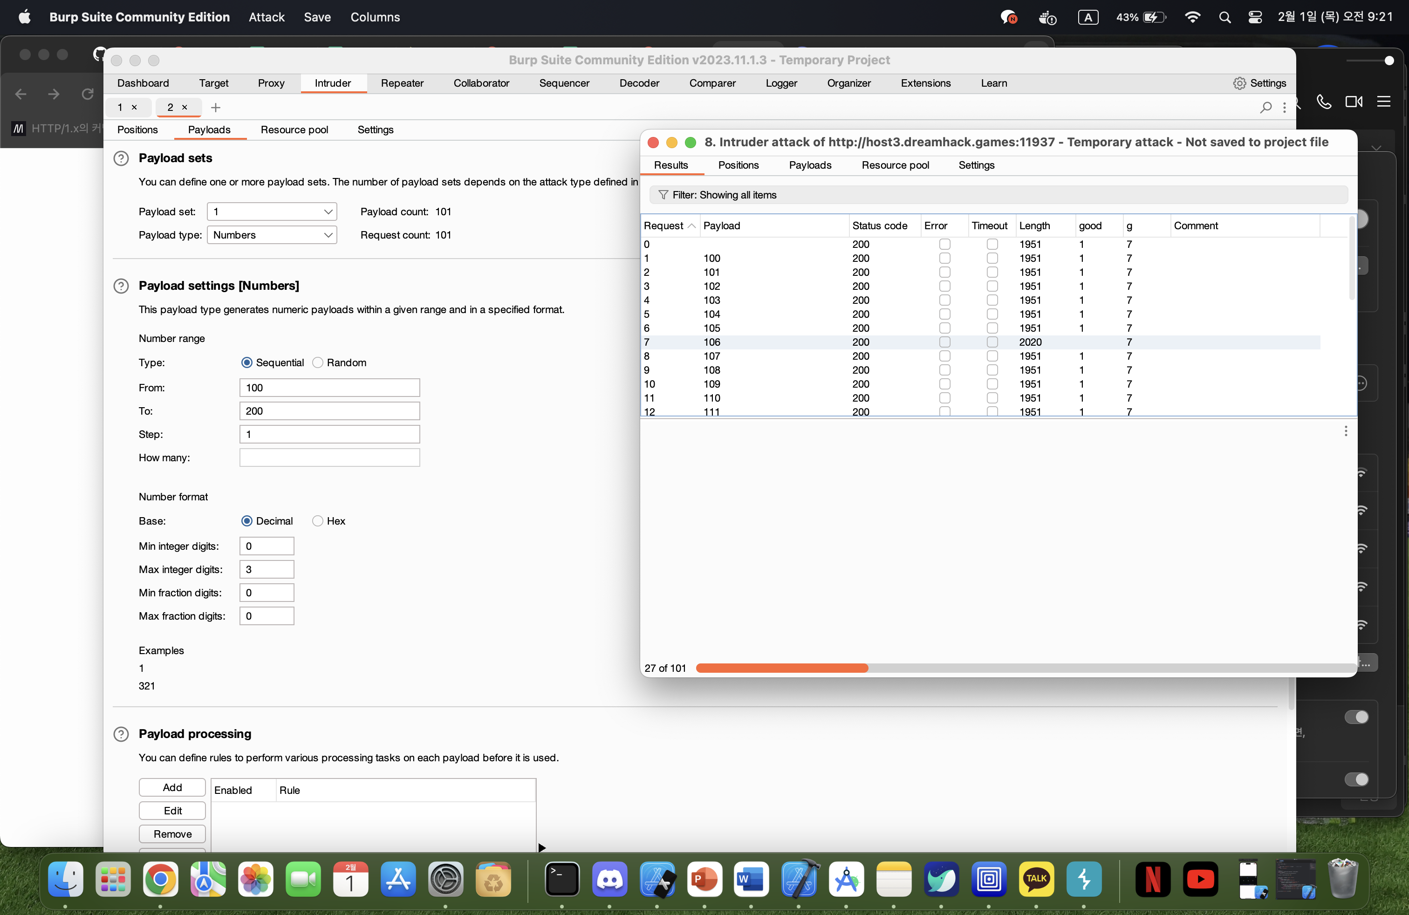
Task: Open KakaoTalk from the Dock
Action: point(1036,880)
